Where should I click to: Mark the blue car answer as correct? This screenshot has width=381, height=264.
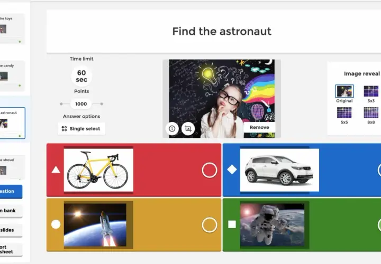[379, 170]
